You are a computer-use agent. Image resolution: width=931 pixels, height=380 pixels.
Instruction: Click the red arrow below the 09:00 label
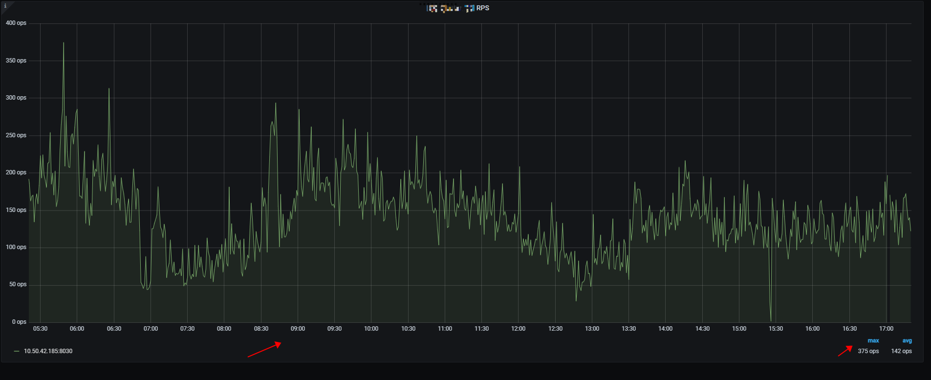(264, 350)
